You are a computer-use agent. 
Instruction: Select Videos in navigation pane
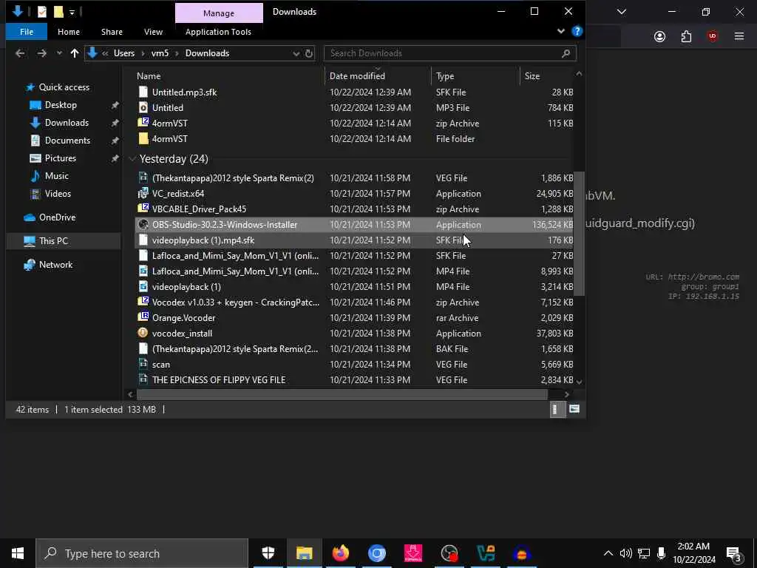(58, 194)
